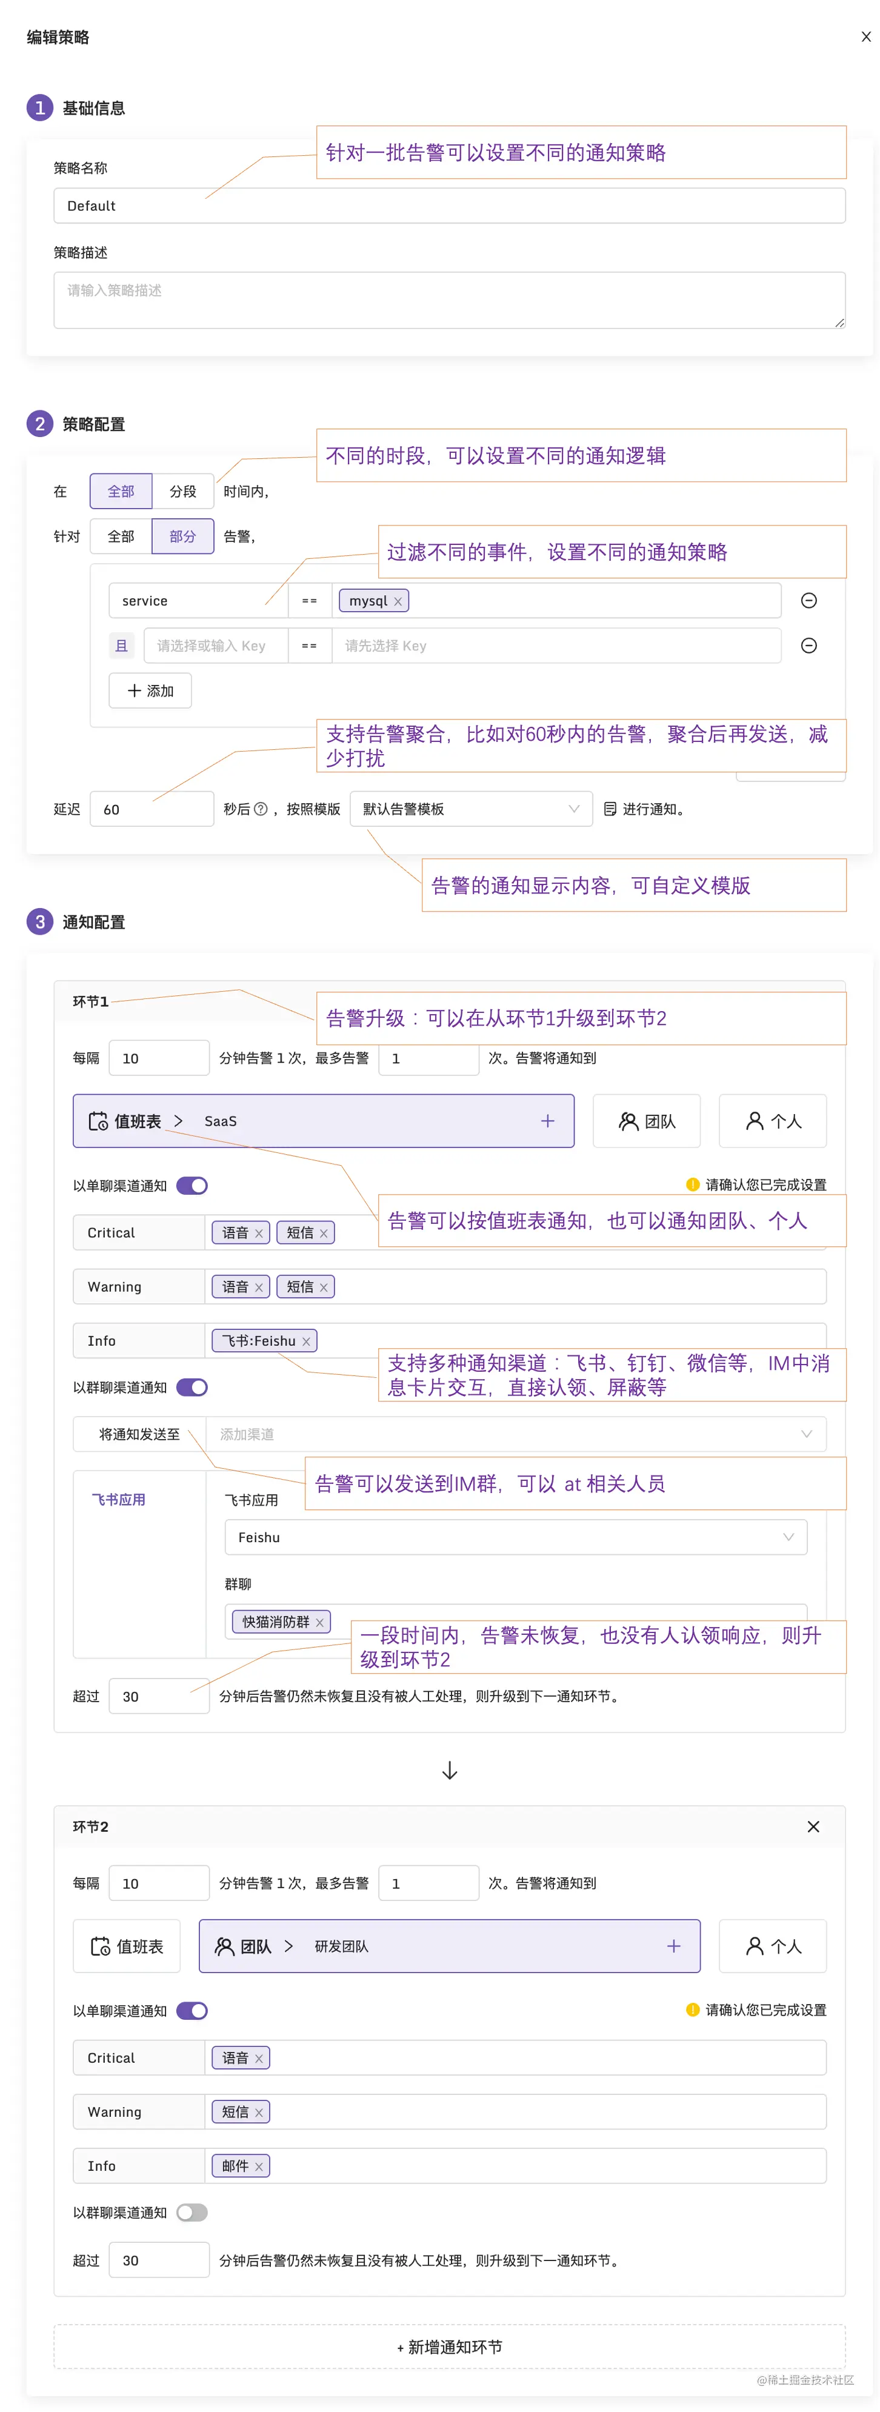Remove 短信 from Critical in 环节1
Viewport: 880px width, 2412px height.
324,1233
